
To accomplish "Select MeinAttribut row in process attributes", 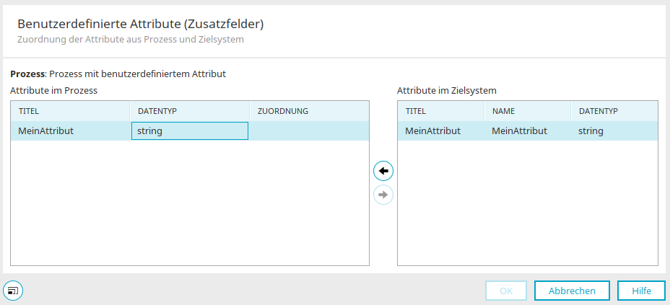I will point(190,131).
